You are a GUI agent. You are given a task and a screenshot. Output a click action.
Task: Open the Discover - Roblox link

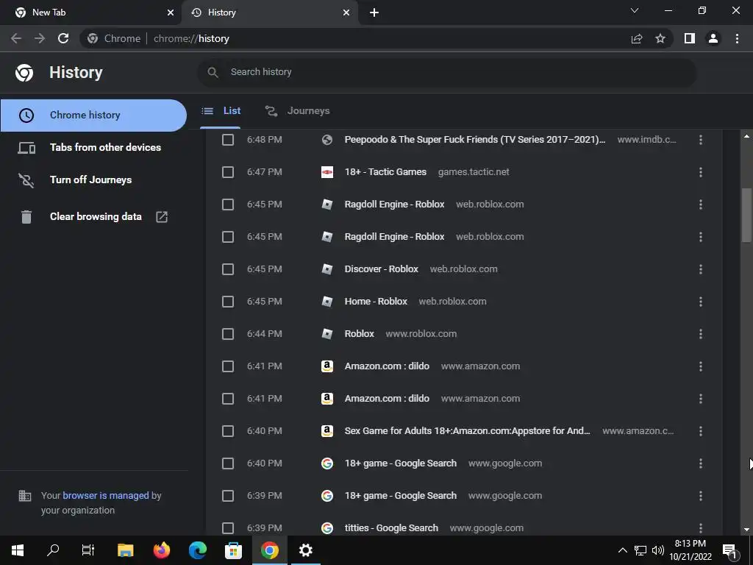tap(382, 269)
